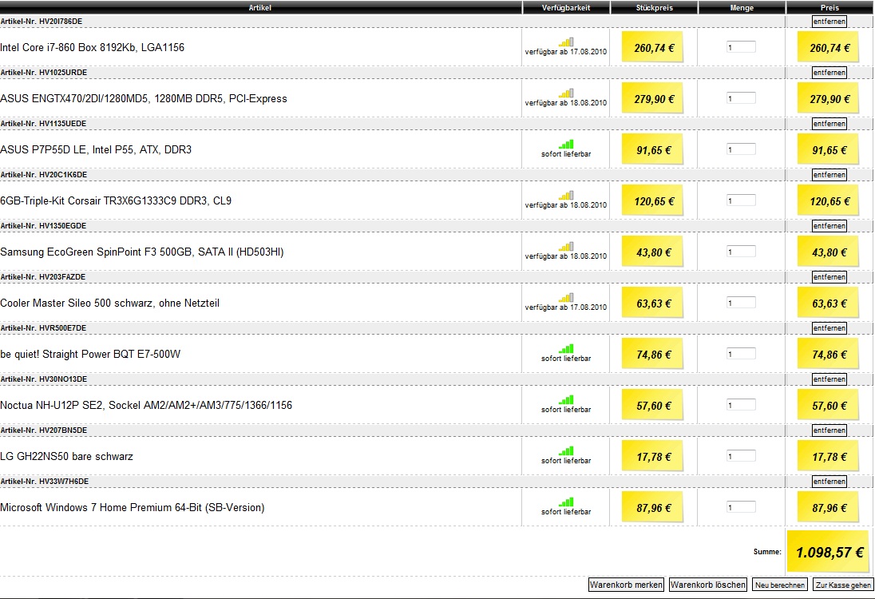
Task: Remove Noctua NH-U12P with entfernen button
Action: (829, 379)
